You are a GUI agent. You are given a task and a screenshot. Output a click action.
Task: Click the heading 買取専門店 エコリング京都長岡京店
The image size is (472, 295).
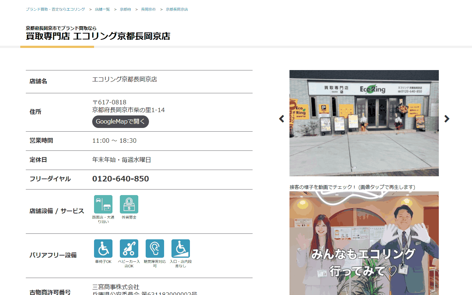98,36
